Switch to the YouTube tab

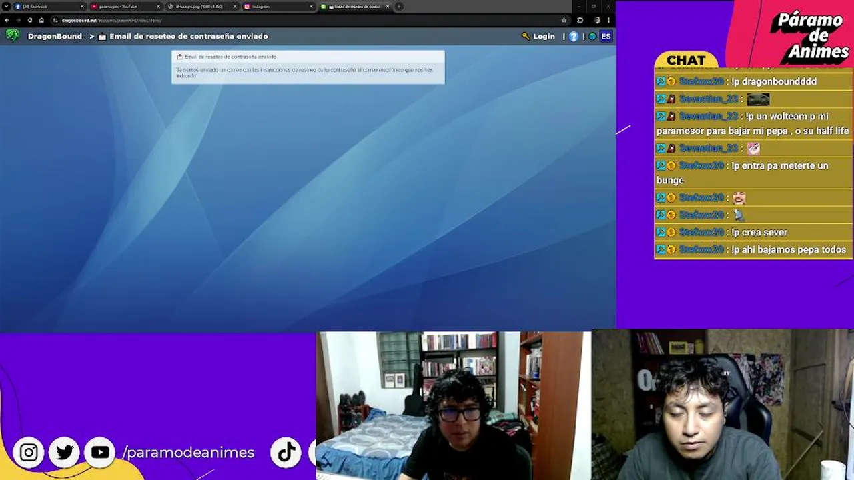pyautogui.click(x=125, y=7)
